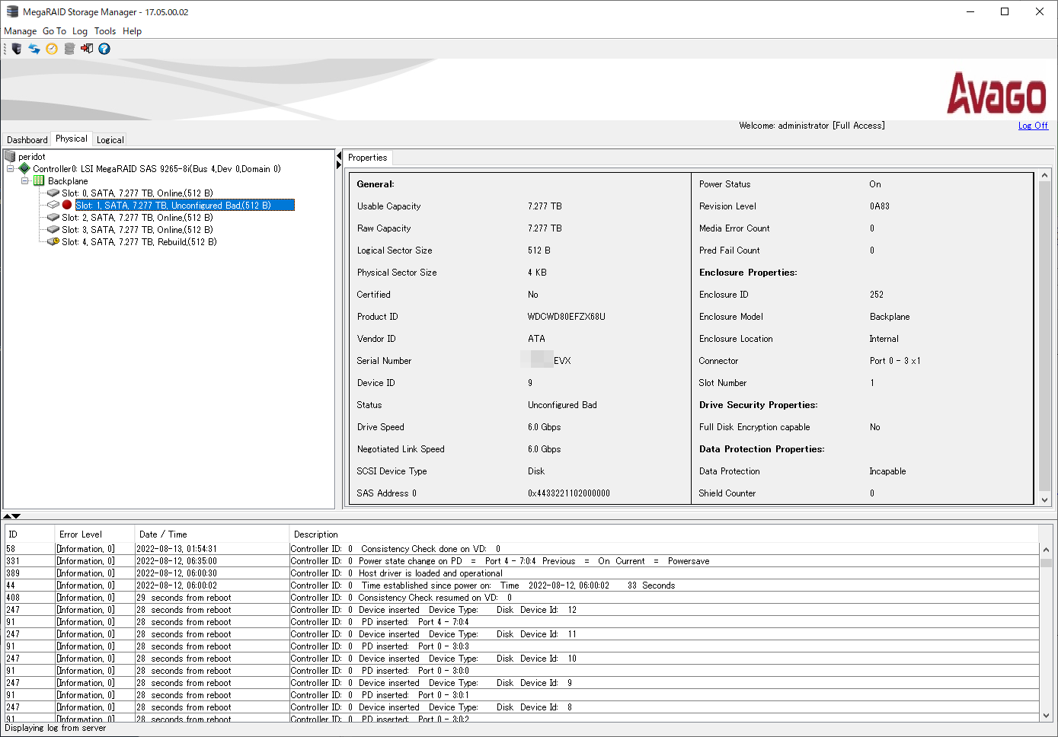The width and height of the screenshot is (1058, 737).
Task: Click the Log Off link
Action: tap(1033, 126)
